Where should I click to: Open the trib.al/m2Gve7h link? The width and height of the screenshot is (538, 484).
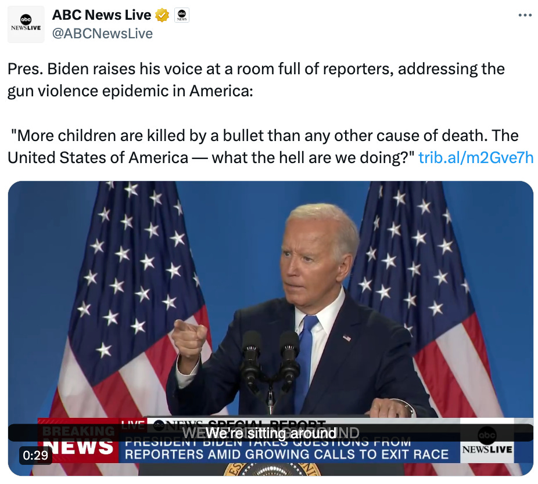(476, 158)
